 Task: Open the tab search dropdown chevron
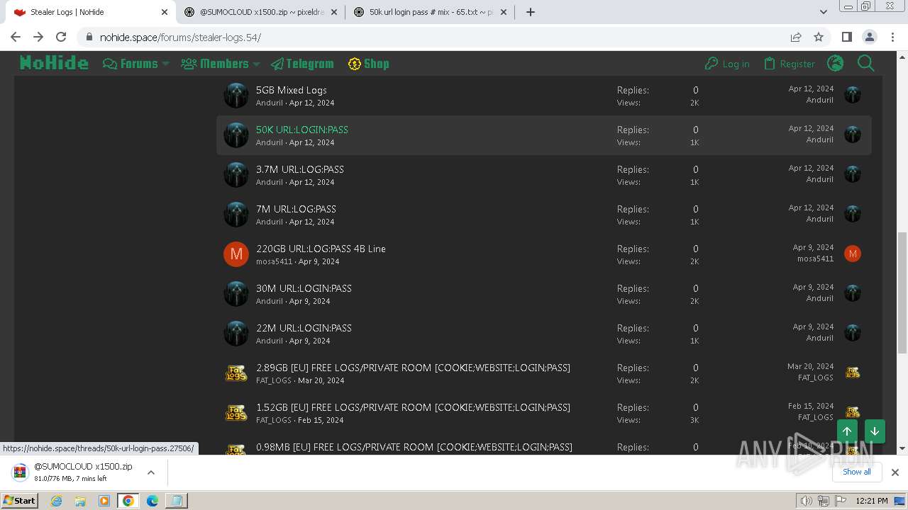click(824, 12)
